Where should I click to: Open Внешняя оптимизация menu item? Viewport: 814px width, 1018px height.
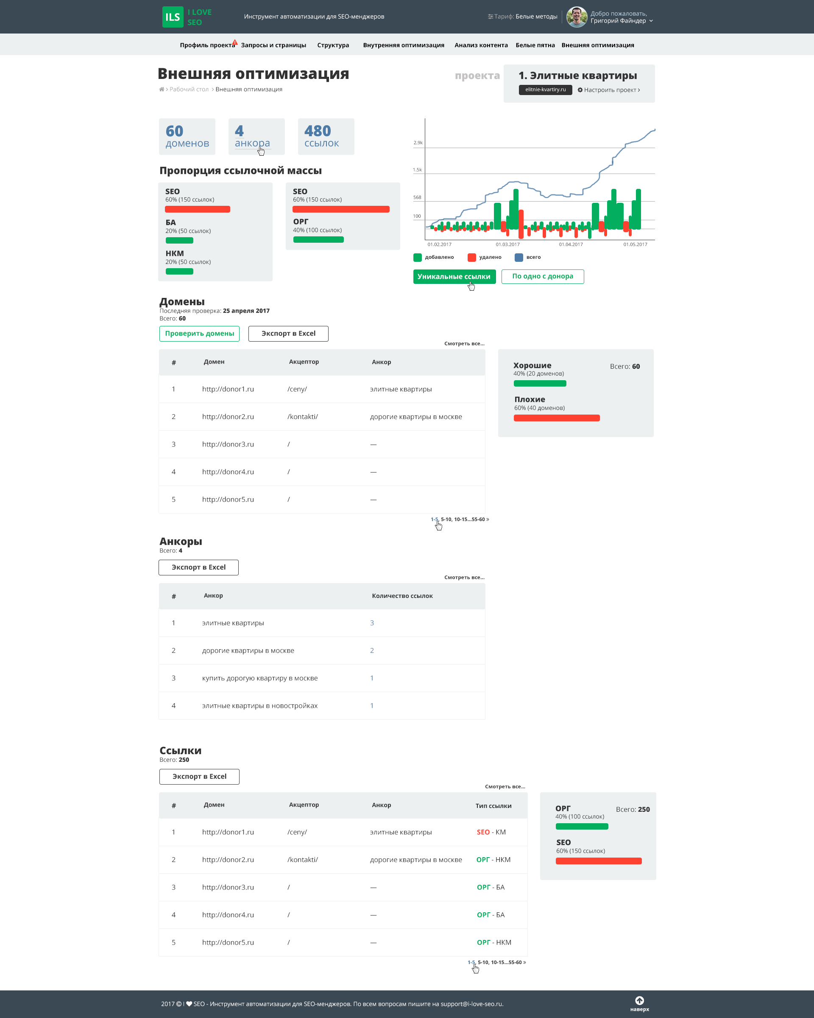point(597,45)
